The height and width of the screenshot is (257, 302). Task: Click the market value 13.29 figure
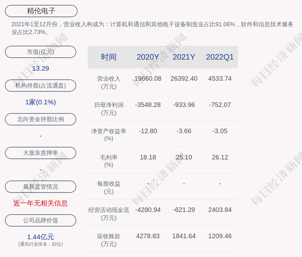tap(41, 68)
